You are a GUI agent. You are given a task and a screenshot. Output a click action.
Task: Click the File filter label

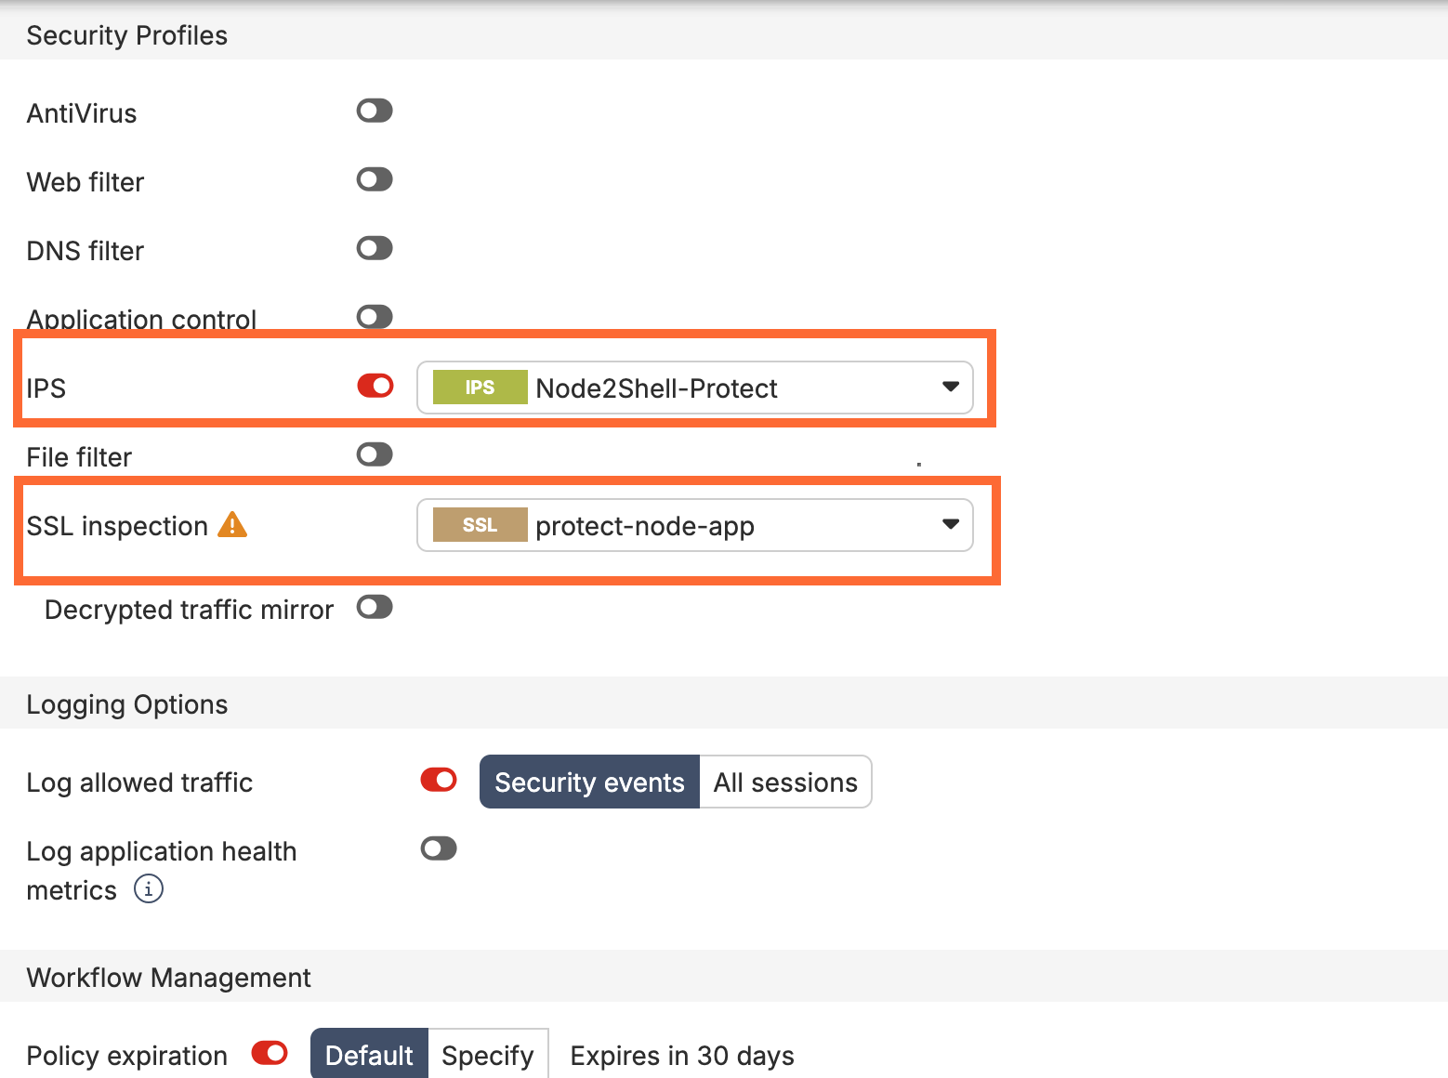coord(79,457)
